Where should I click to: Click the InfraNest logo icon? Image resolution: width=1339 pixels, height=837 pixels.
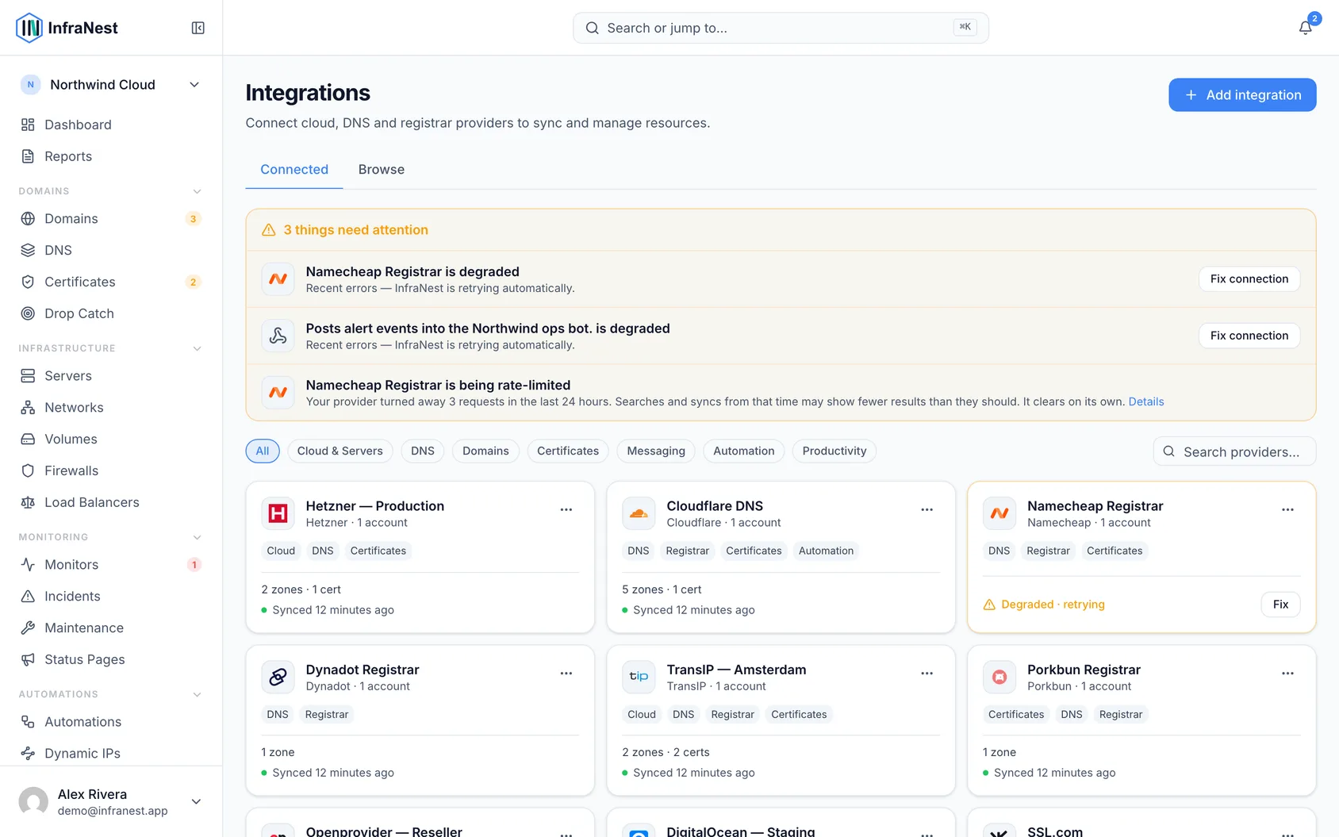pos(29,28)
